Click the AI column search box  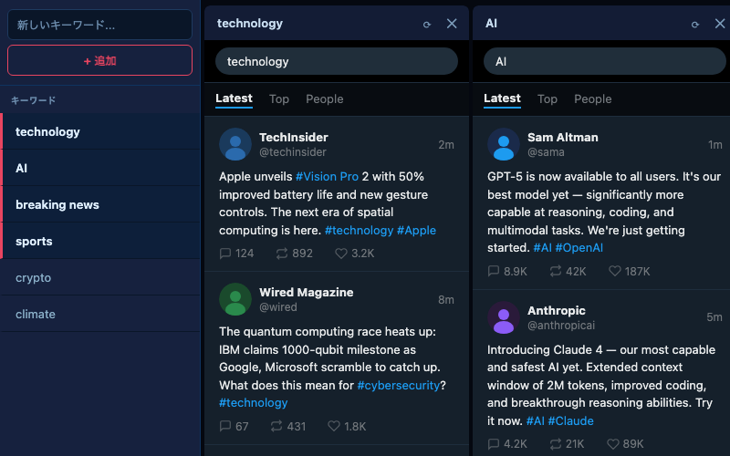[x=604, y=61]
